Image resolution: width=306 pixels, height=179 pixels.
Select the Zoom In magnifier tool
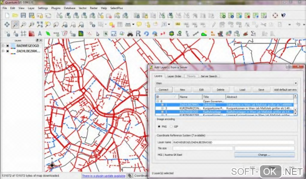coord(15,25)
